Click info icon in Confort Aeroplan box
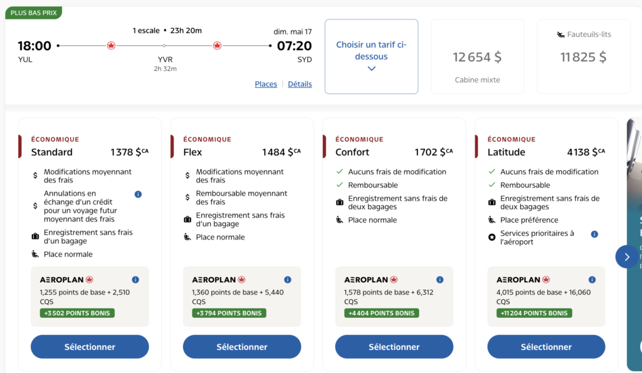 (440, 280)
